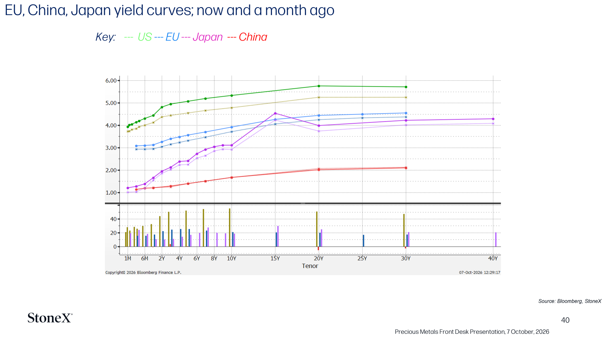Click the 20Y tenor label
The image size is (606, 341).
click(319, 258)
